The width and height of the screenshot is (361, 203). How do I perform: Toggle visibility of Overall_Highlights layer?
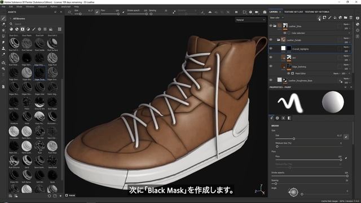coord(271,48)
